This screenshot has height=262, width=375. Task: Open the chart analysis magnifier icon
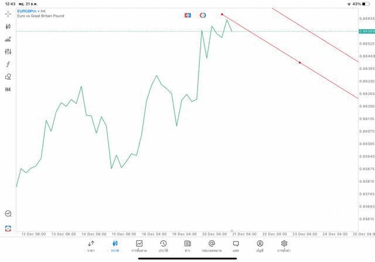pos(8,214)
